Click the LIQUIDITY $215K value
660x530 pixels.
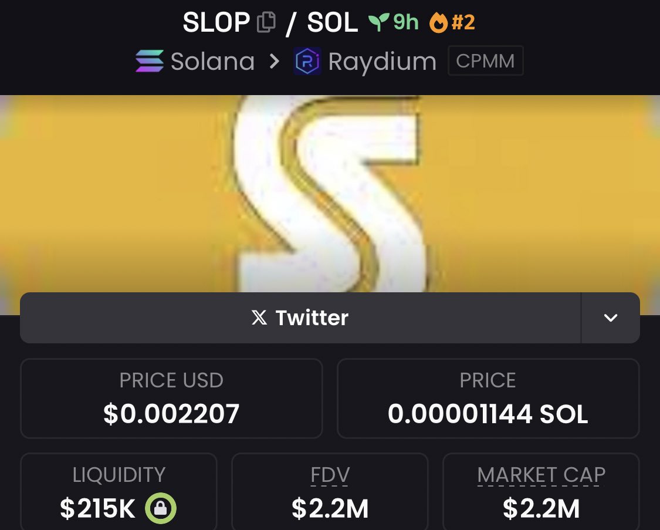point(97,508)
